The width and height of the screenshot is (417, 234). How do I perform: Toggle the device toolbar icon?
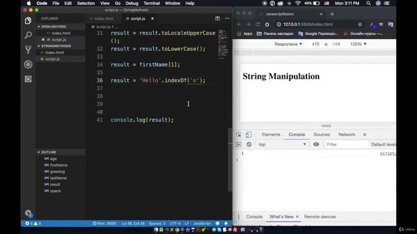tap(248, 135)
